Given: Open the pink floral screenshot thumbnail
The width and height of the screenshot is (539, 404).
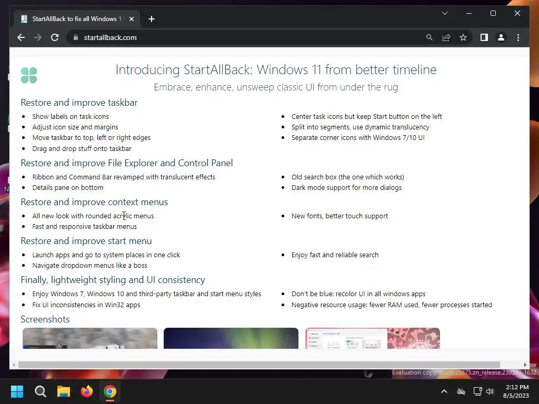Looking at the screenshot, I should click(x=373, y=338).
